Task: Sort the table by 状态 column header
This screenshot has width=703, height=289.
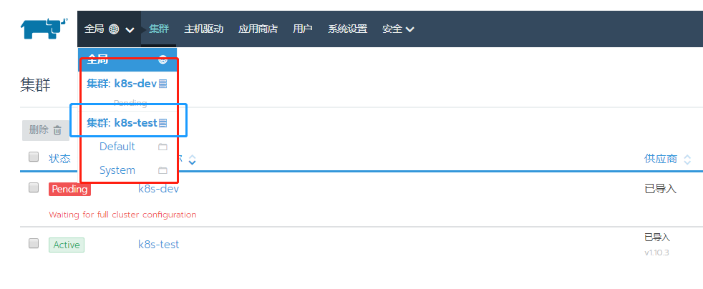Action: point(59,159)
